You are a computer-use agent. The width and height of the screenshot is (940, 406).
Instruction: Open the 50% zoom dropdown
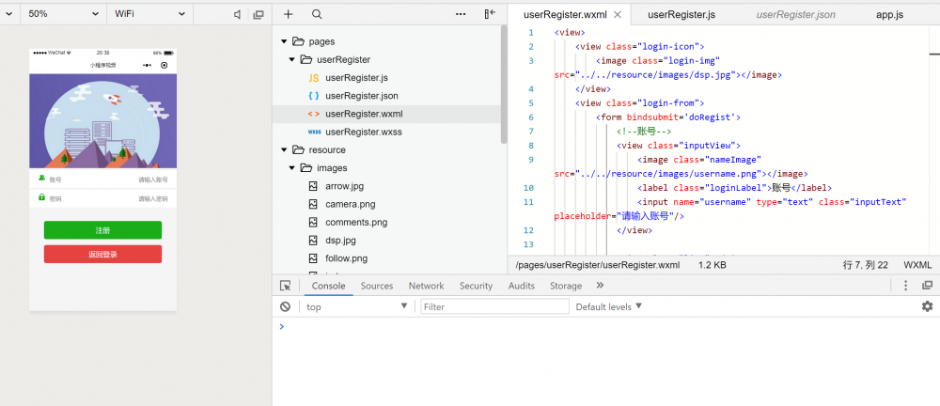coord(63,14)
